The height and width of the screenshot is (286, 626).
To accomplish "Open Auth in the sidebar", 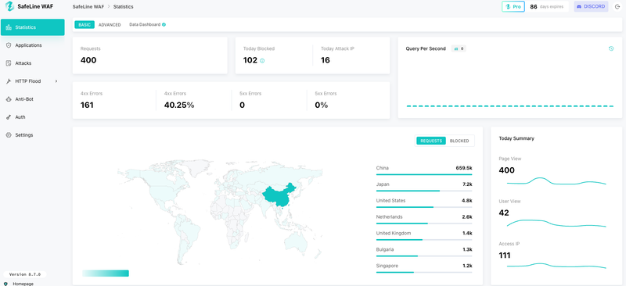I will click(x=33, y=117).
